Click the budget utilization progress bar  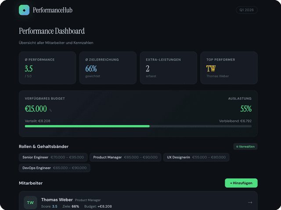tap(138, 126)
